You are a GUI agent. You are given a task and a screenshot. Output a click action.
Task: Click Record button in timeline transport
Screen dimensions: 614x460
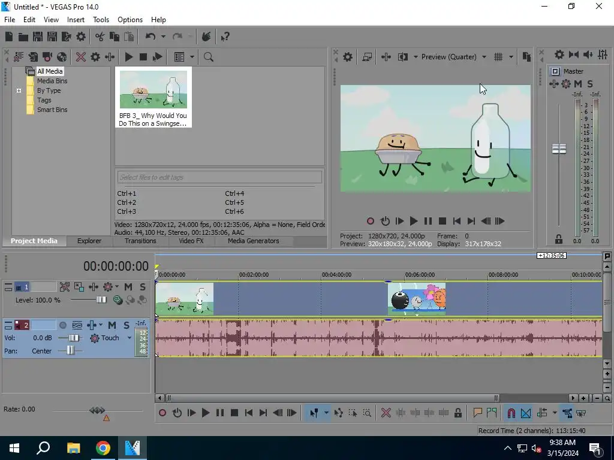coord(162,413)
